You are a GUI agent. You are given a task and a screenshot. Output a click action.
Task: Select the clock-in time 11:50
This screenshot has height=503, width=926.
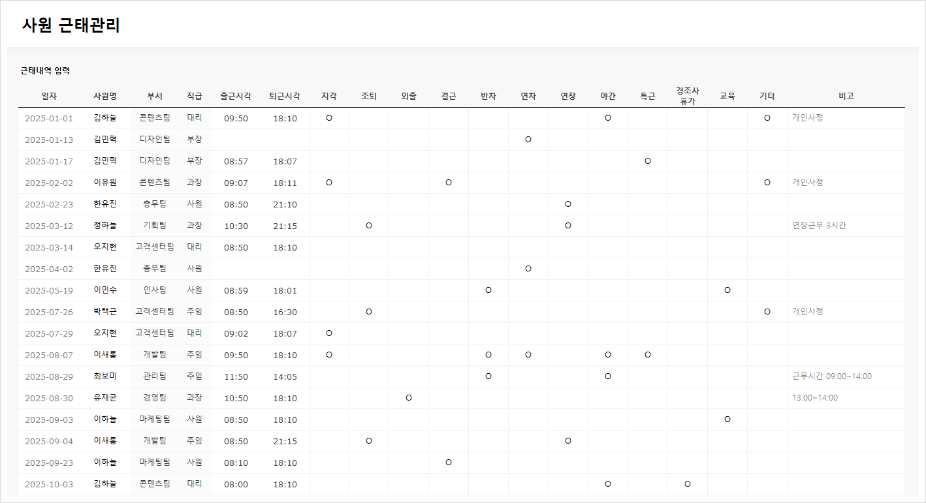click(x=236, y=376)
